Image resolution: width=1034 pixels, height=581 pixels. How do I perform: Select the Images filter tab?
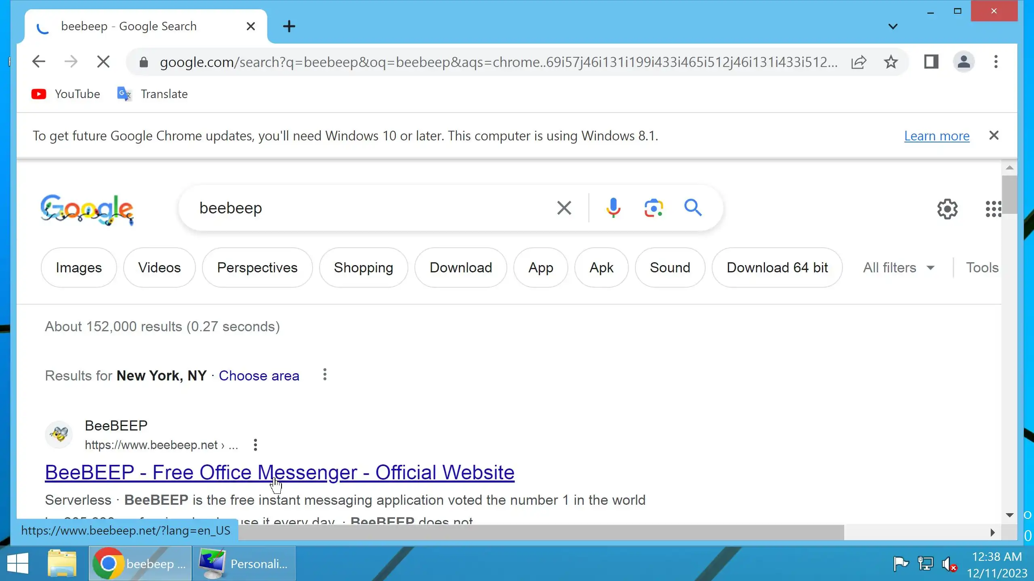(x=79, y=268)
